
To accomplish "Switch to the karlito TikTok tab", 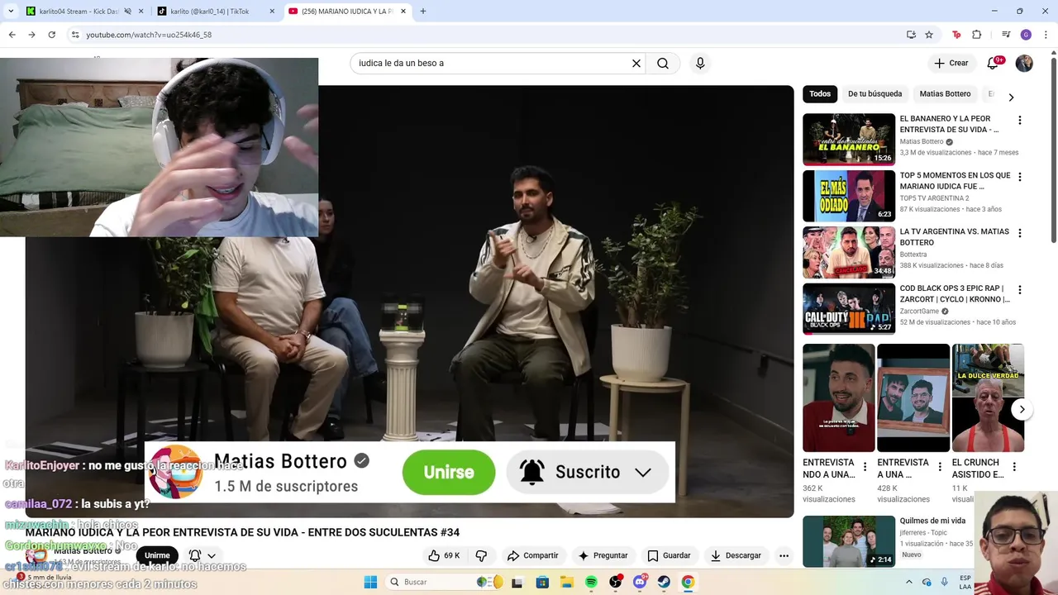I will pyautogui.click(x=215, y=12).
